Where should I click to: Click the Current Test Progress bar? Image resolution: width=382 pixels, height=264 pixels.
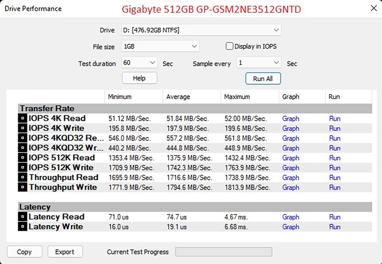(x=224, y=252)
